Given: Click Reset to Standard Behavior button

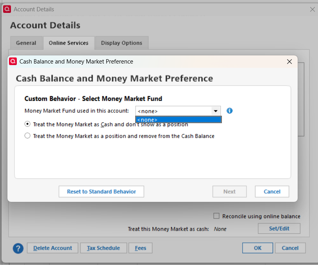Looking at the screenshot, I should pos(102,191).
